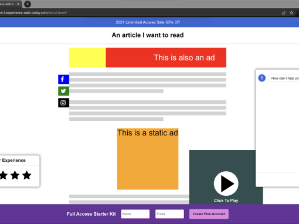Viewport: 299px width, 224px height.
Task: Click the 'How can I help you' chat message
Action: (x=284, y=78)
